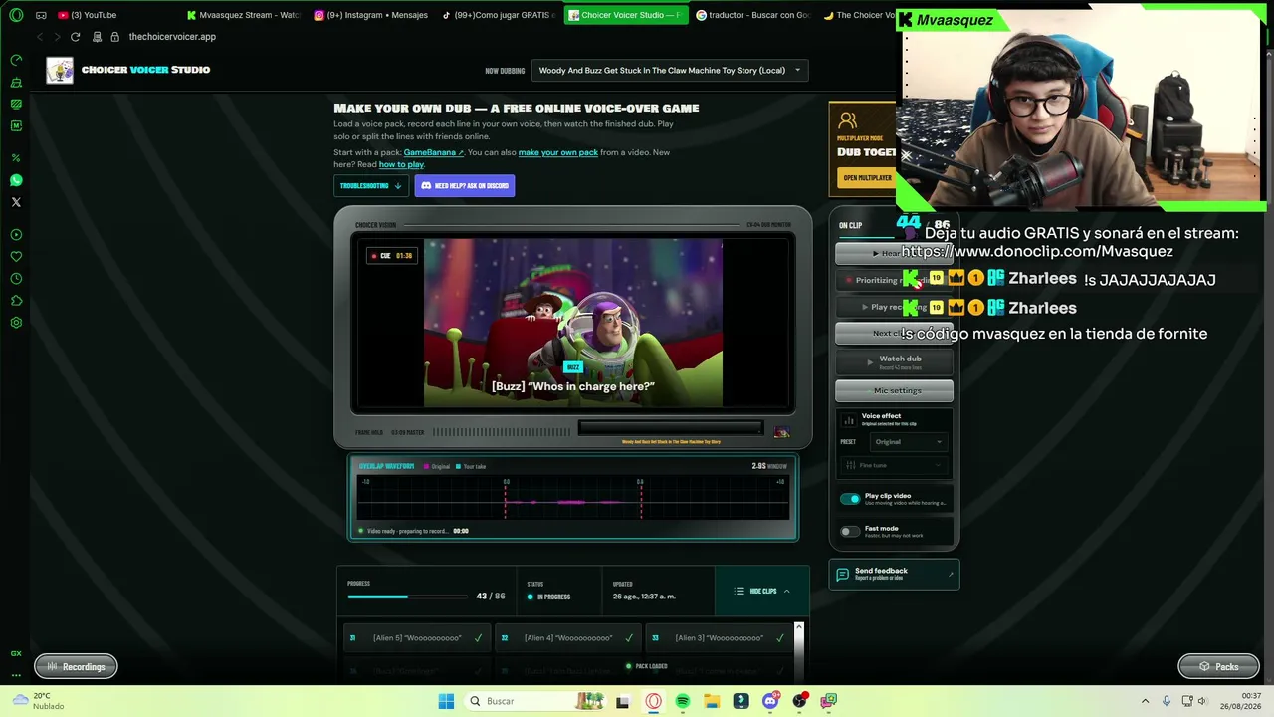The image size is (1274, 717).
Task: Open browser settings gear in sidebar
Action: (x=16, y=323)
